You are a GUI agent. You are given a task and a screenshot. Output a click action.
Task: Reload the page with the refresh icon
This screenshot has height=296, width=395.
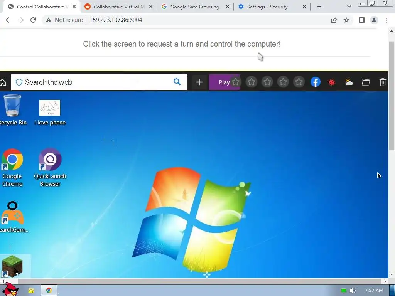[x=33, y=20]
